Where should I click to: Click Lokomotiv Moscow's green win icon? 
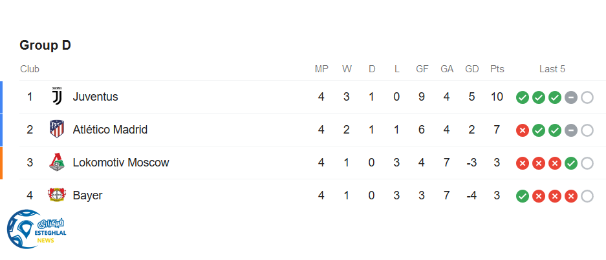point(571,163)
